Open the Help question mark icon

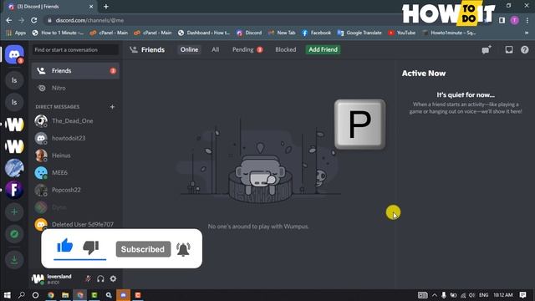pyautogui.click(x=525, y=49)
